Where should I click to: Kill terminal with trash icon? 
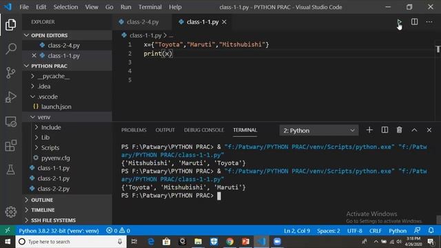click(399, 130)
